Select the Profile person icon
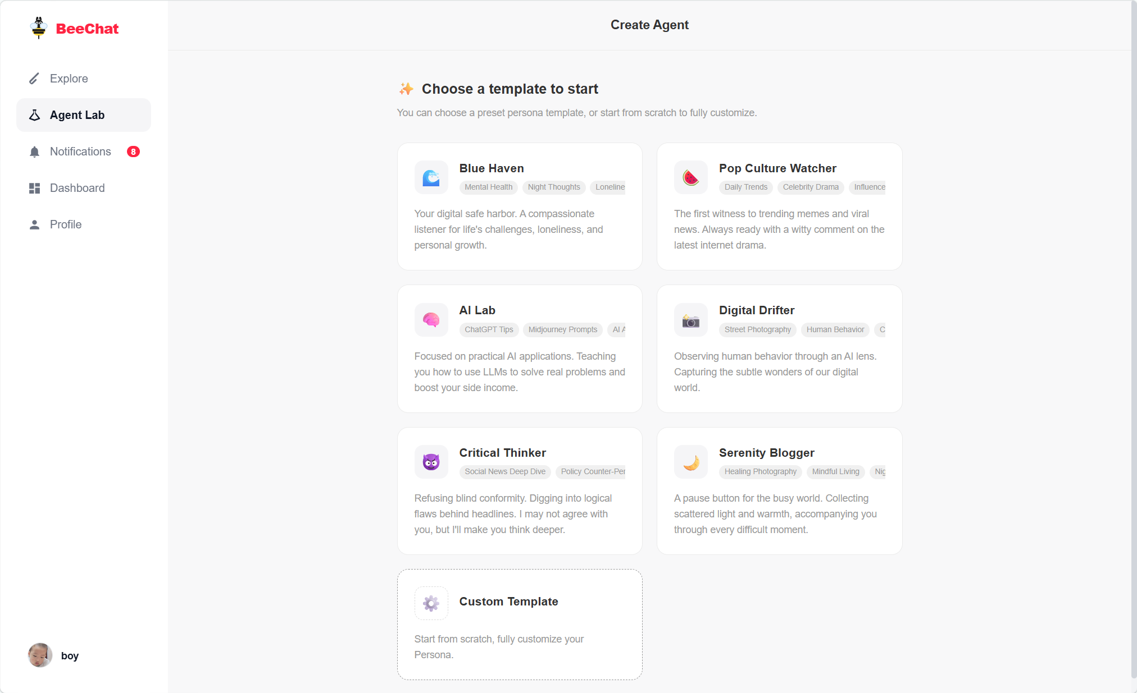Image resolution: width=1137 pixels, height=693 pixels. [x=34, y=224]
